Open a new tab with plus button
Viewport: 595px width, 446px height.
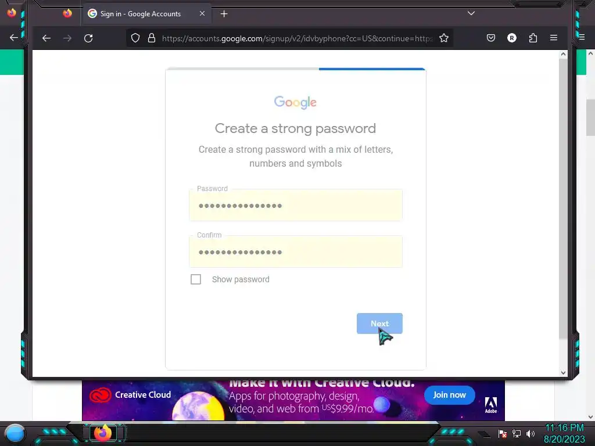tap(224, 14)
